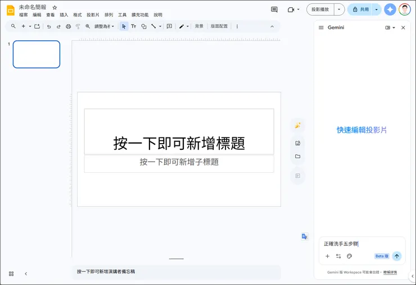The image size is (416, 285).
Task: Open Gemini palette style icon
Action: tap(350, 256)
